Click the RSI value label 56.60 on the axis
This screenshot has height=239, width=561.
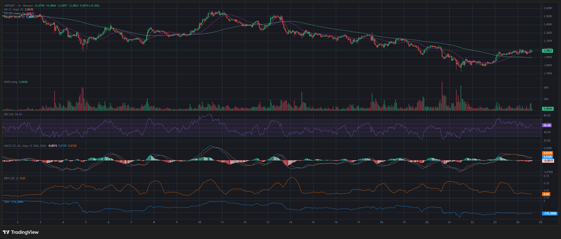click(547, 125)
